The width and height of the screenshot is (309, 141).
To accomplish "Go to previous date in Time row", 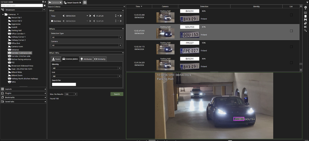I will (64, 16).
